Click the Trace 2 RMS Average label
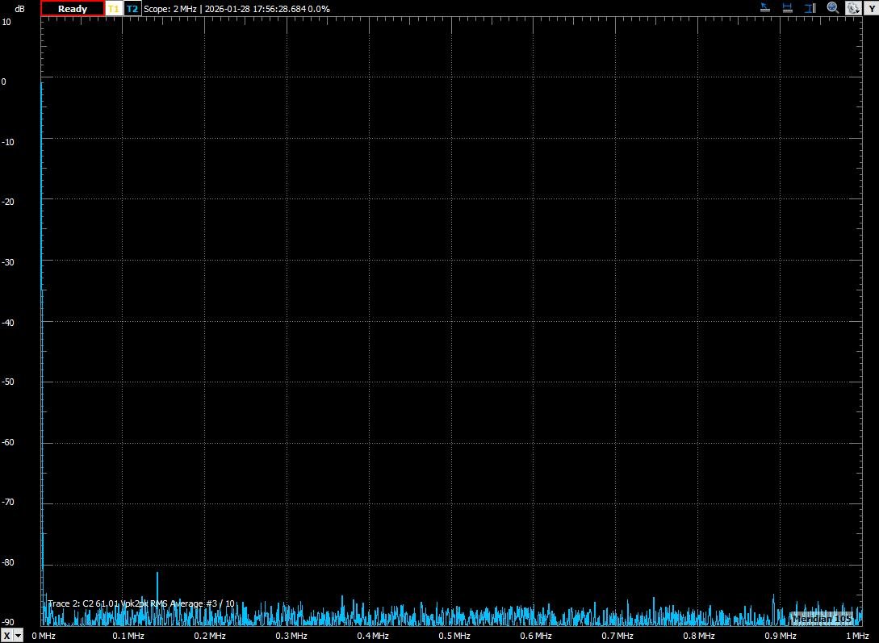The width and height of the screenshot is (879, 643). tap(141, 603)
